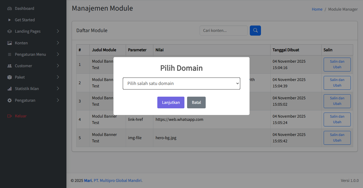
Task: Click the Pengaturan gear icon
Action: click(x=10, y=100)
